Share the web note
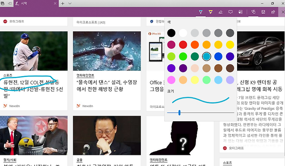 point(273,12)
